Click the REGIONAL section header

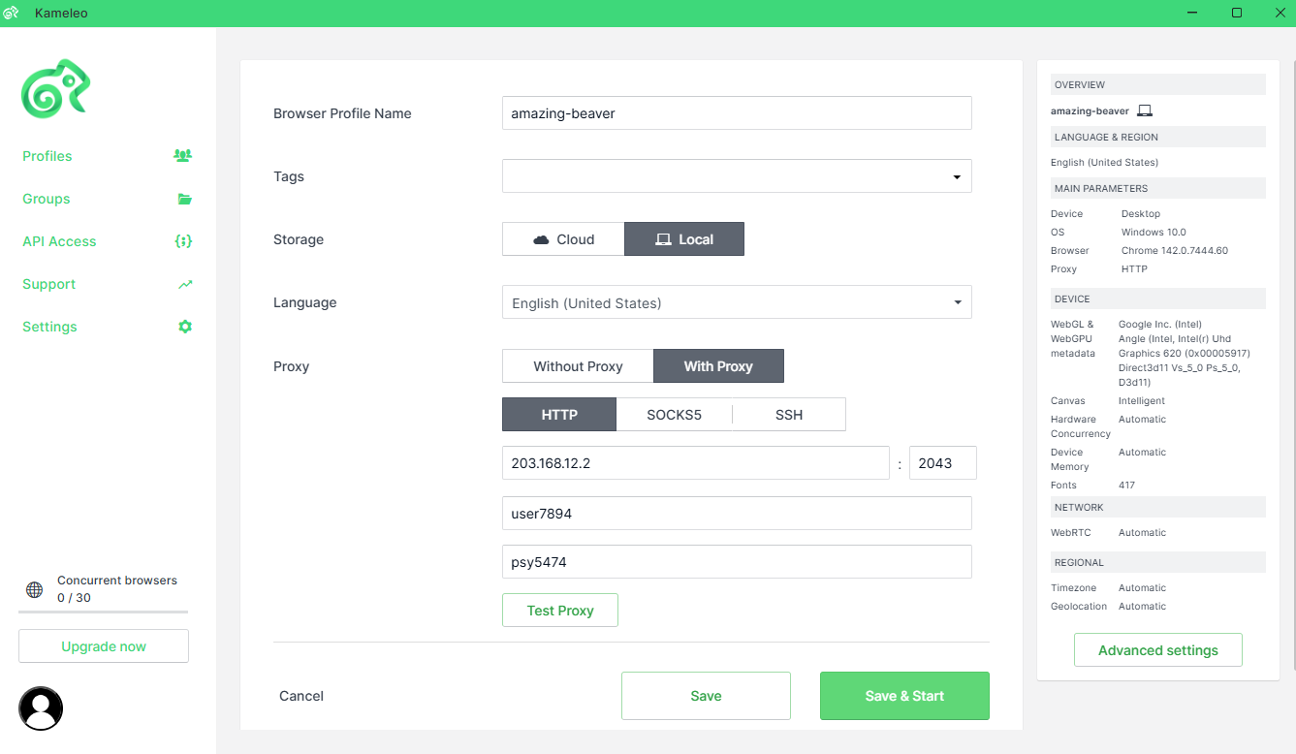[1157, 562]
